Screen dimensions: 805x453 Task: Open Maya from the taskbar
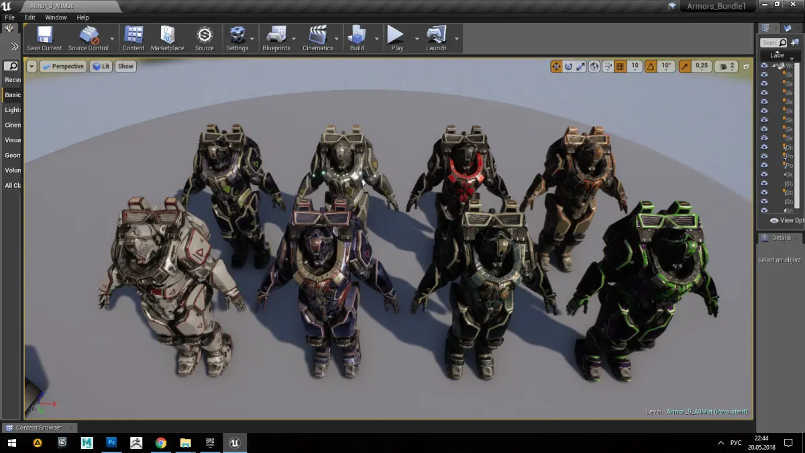pyautogui.click(x=87, y=443)
